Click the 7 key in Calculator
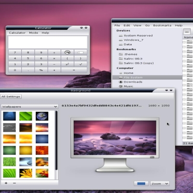193x193 pixels. point(15,53)
